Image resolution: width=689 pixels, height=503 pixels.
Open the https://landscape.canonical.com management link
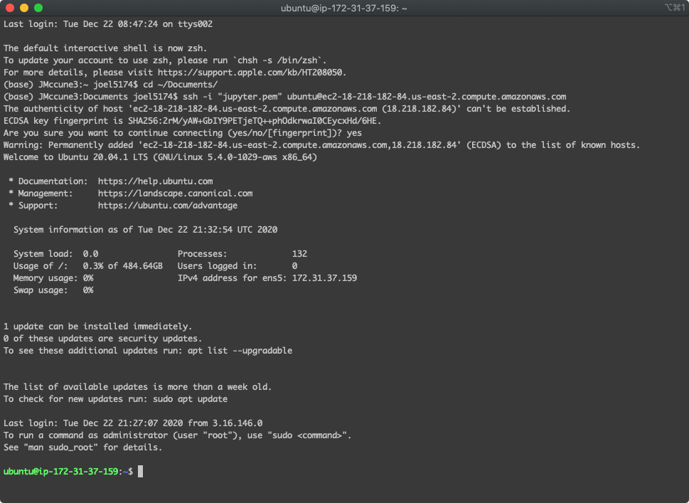coord(175,194)
